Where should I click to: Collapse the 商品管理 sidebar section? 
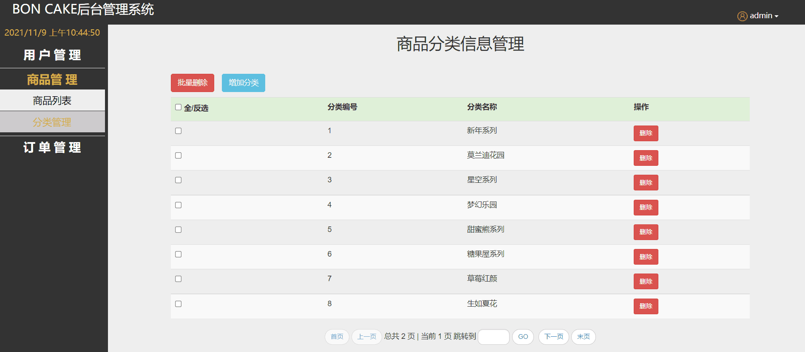pos(52,79)
